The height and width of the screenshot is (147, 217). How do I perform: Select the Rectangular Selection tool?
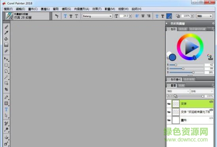point(6,65)
